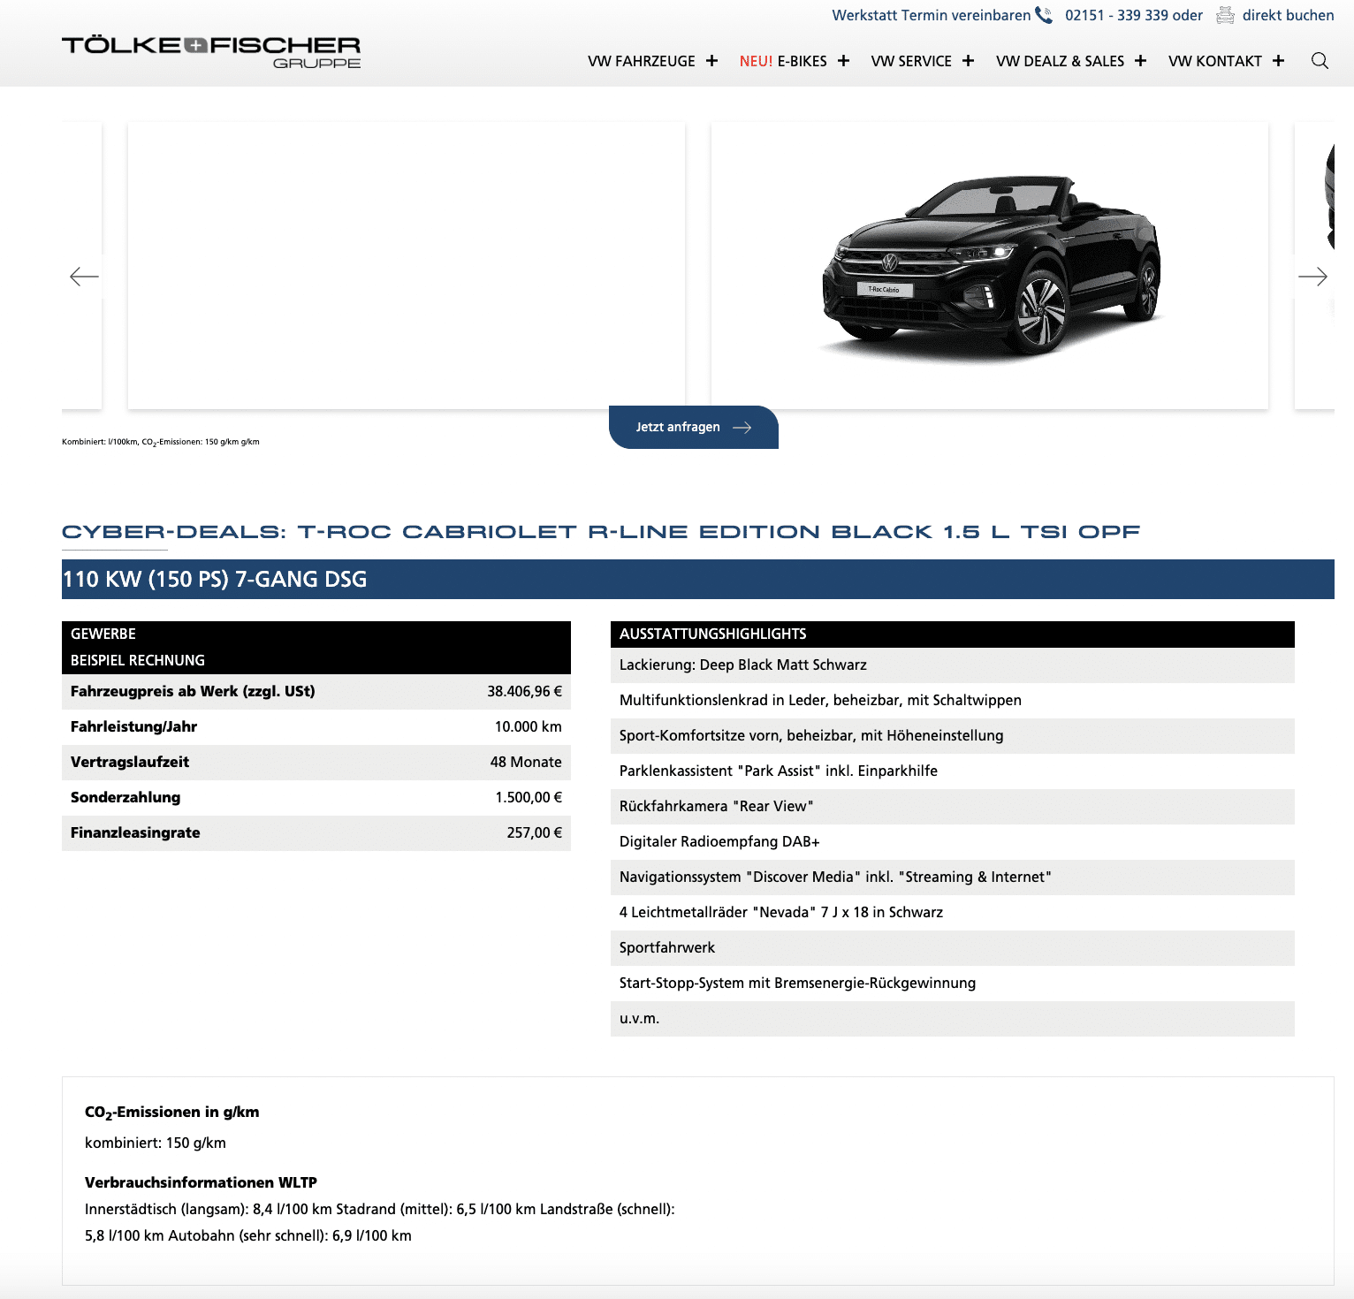The width and height of the screenshot is (1354, 1299).
Task: Click direkt buchen link
Action: pyautogui.click(x=1288, y=15)
